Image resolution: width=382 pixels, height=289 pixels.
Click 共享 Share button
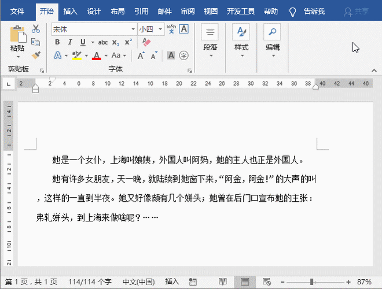[356, 12]
